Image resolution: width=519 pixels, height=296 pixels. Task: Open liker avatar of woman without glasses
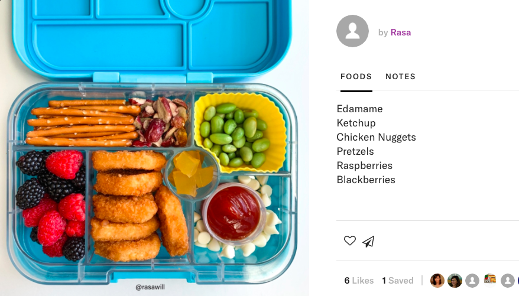tap(437, 281)
